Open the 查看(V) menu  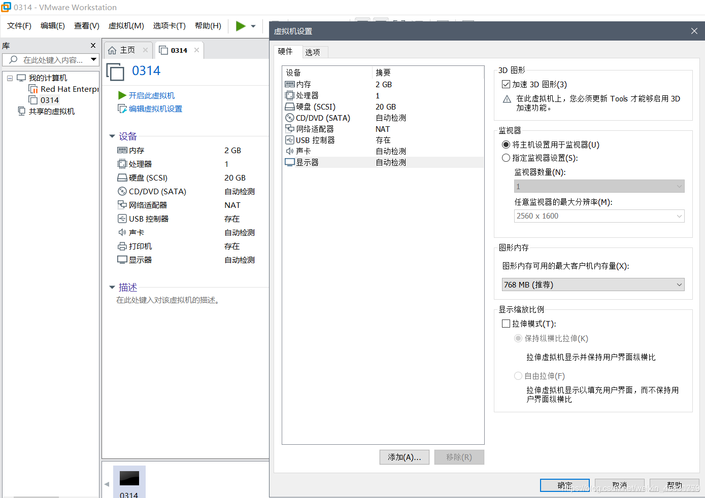click(x=87, y=26)
